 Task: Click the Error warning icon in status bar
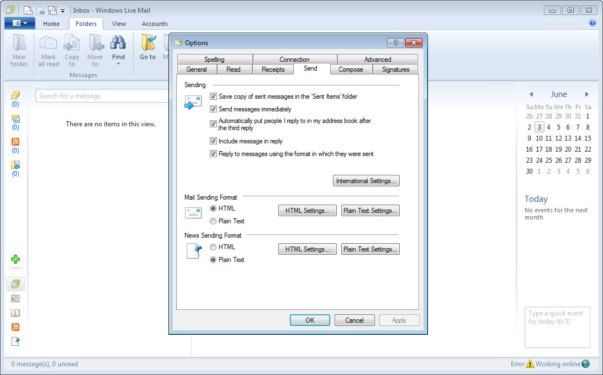click(x=530, y=364)
